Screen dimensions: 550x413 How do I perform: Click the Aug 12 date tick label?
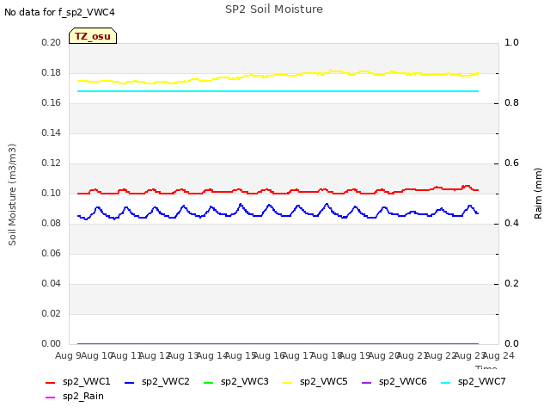point(155,356)
